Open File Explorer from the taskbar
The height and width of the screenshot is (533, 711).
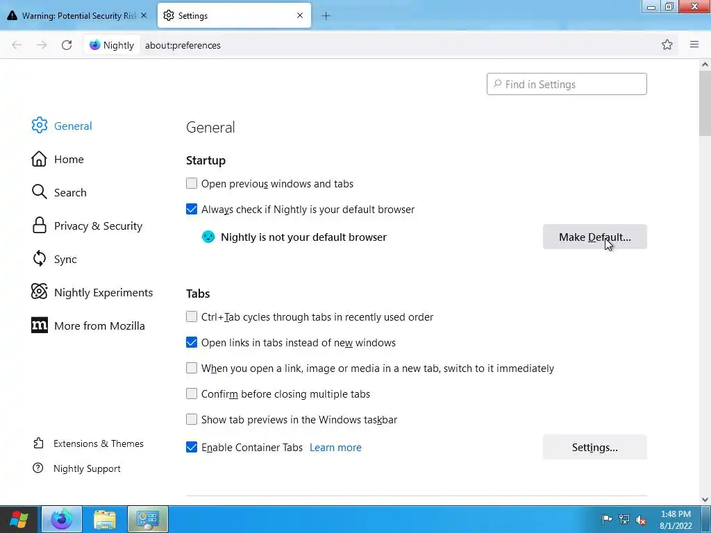(105, 519)
